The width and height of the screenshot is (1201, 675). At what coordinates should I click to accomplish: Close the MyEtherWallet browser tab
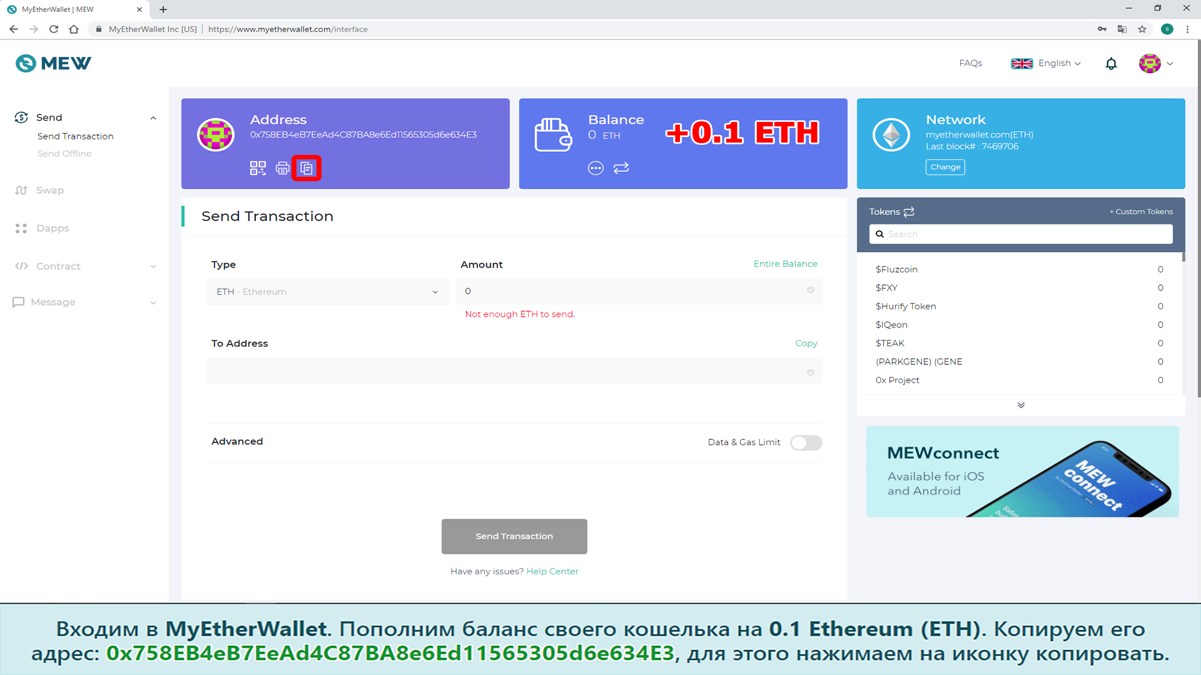click(139, 9)
